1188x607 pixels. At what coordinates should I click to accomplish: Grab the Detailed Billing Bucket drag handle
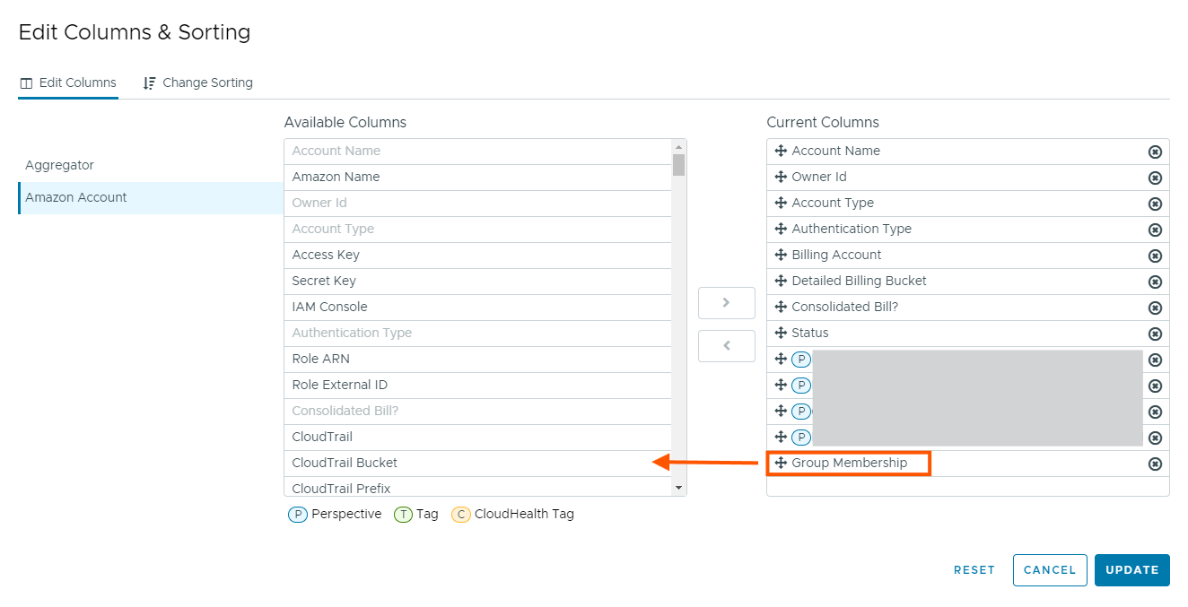[x=781, y=281]
